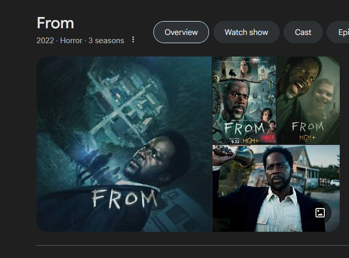Viewport: 349px width, 258px height.
Task: View the From poster with the crow
Action: coord(244,100)
